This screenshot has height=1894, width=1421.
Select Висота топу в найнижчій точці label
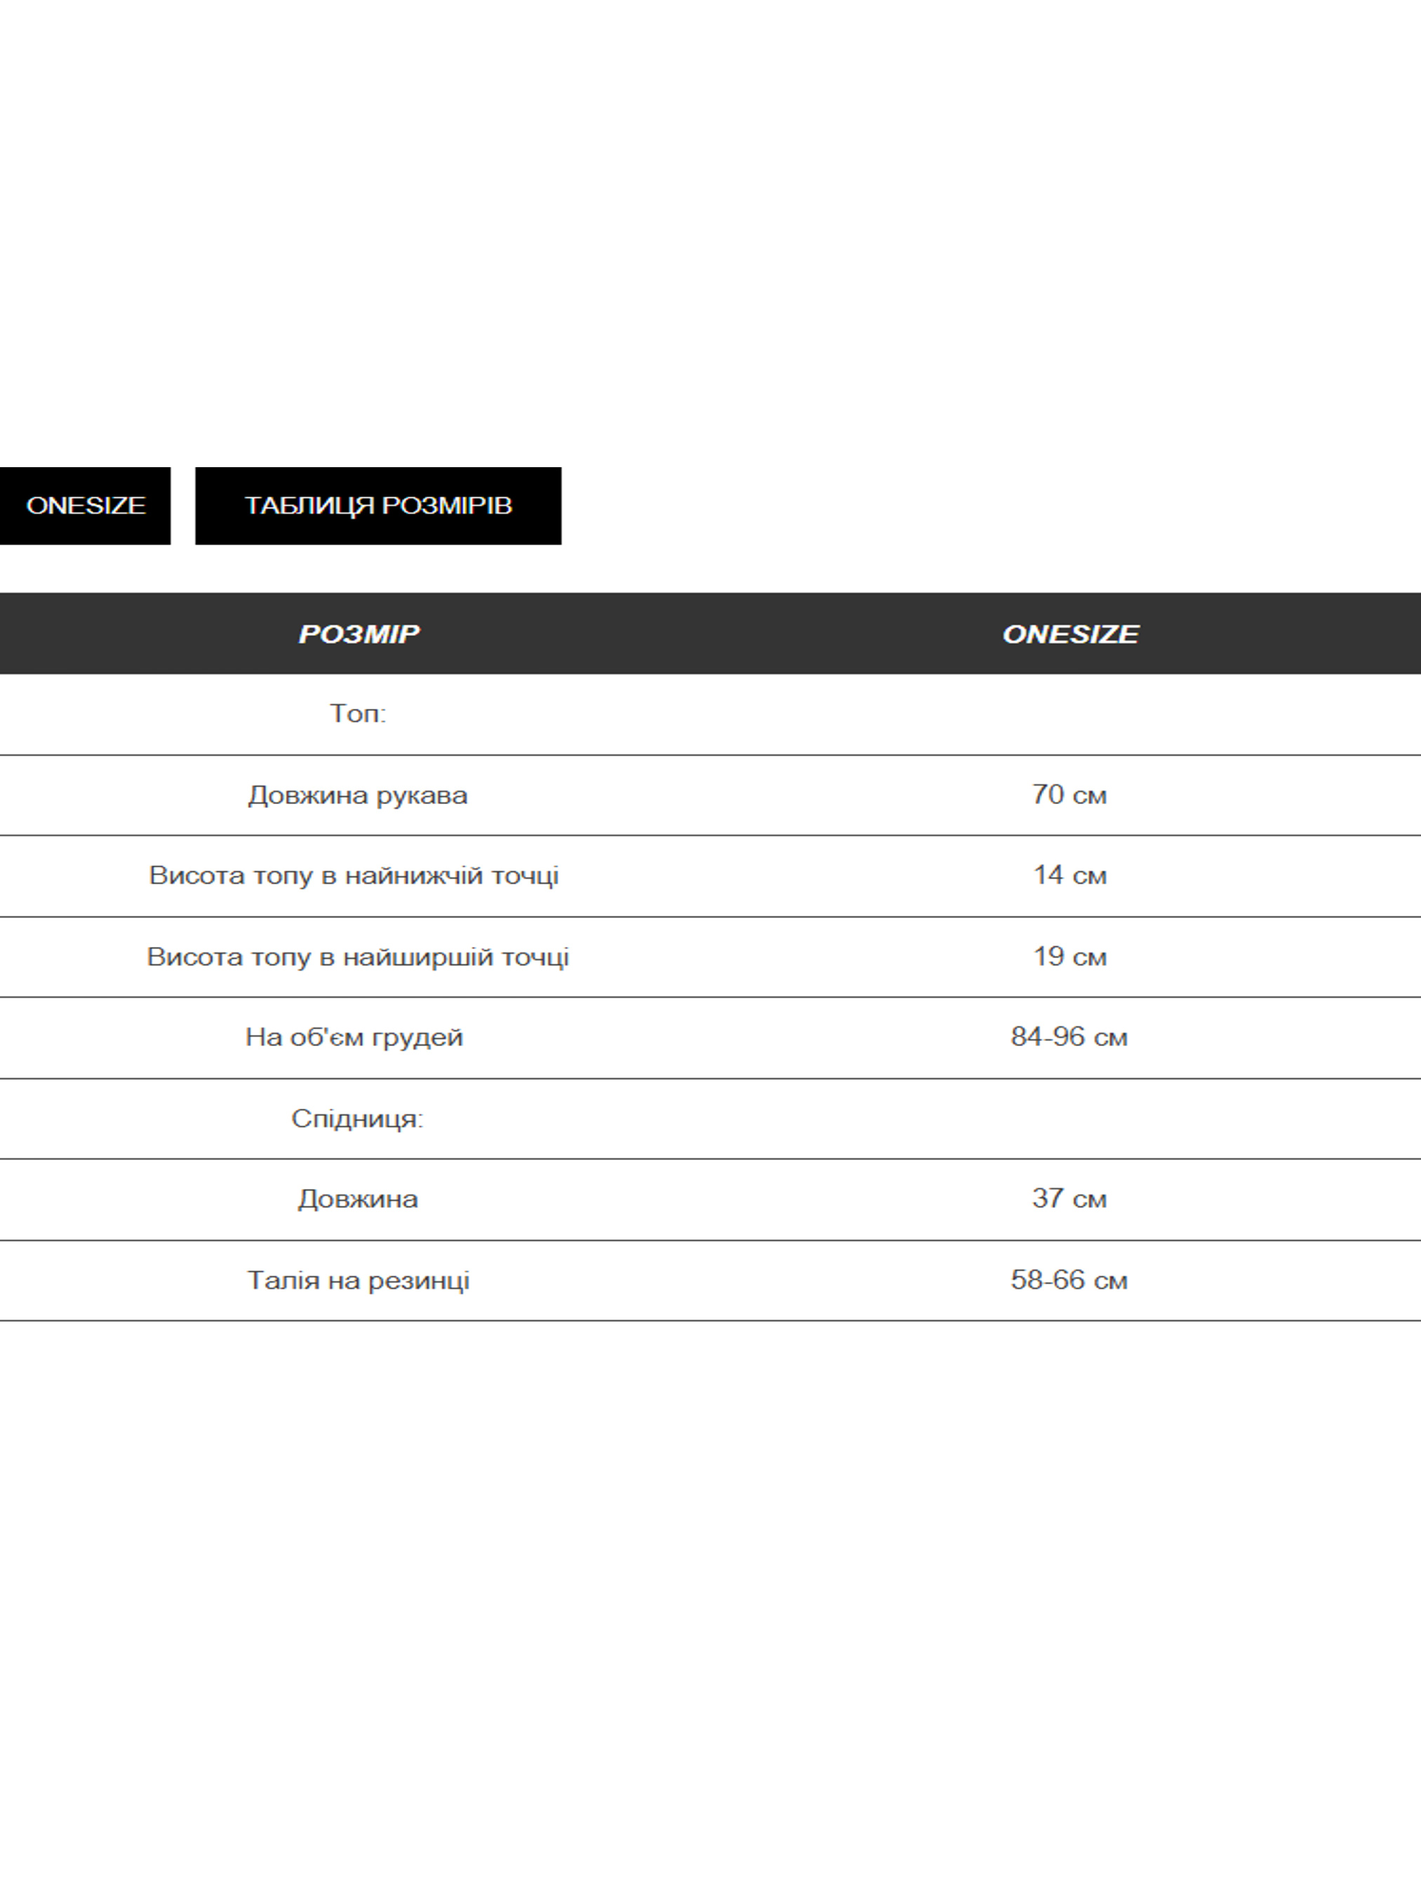click(354, 875)
